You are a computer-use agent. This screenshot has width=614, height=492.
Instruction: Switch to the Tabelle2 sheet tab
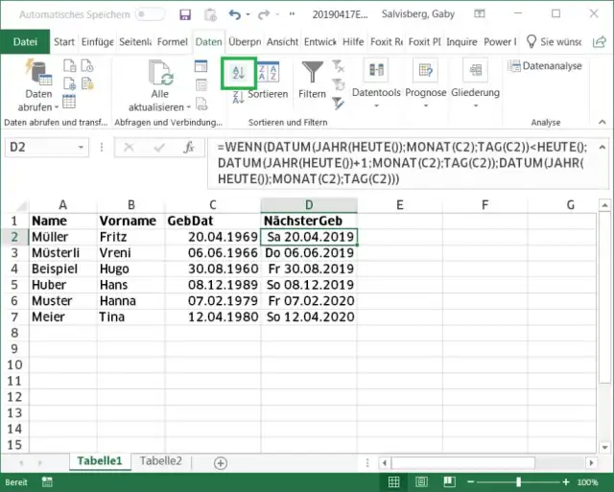160,461
